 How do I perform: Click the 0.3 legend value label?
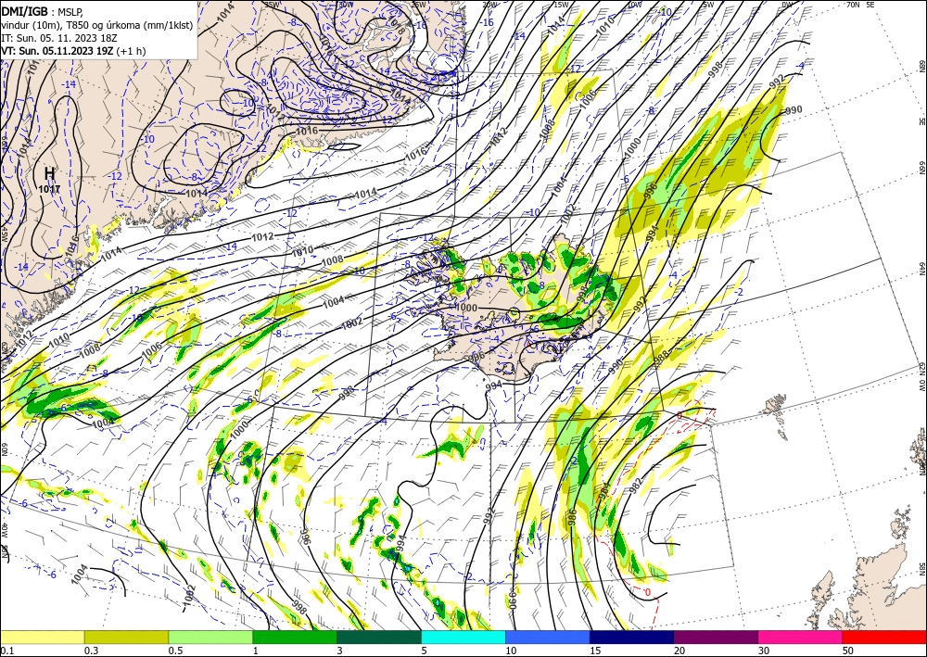click(x=90, y=651)
